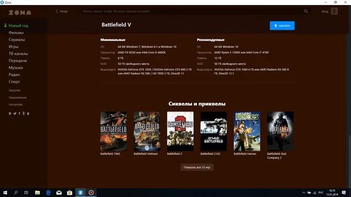Open Музыка in the sidebar

16,67
